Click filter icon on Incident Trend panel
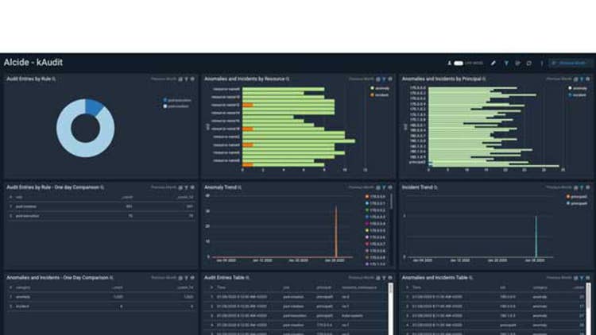The height and width of the screenshot is (335, 596). click(582, 187)
